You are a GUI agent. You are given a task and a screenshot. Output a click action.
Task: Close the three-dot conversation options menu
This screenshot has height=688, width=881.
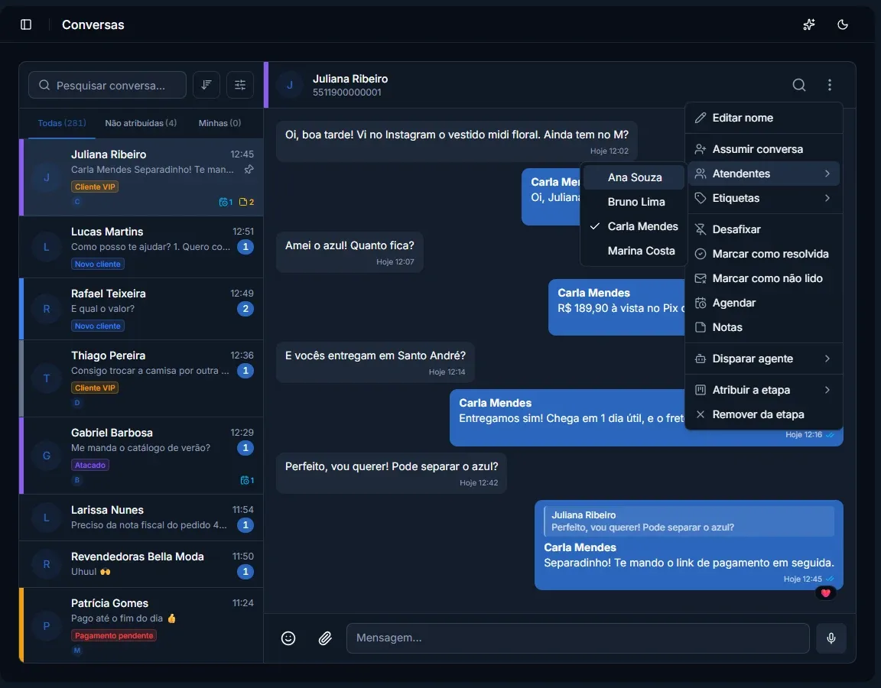pyautogui.click(x=829, y=85)
